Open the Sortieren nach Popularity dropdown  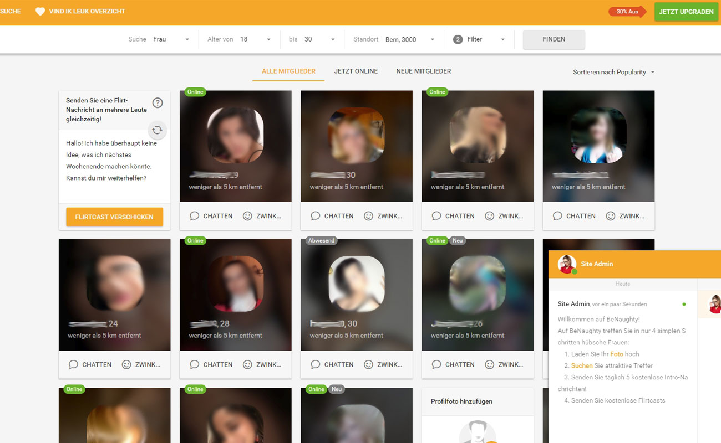(x=614, y=72)
